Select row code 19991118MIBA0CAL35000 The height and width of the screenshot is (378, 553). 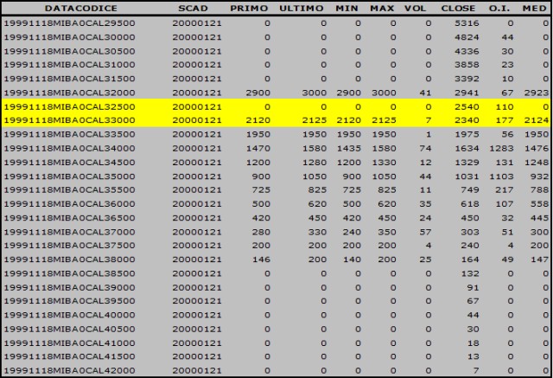click(x=70, y=176)
